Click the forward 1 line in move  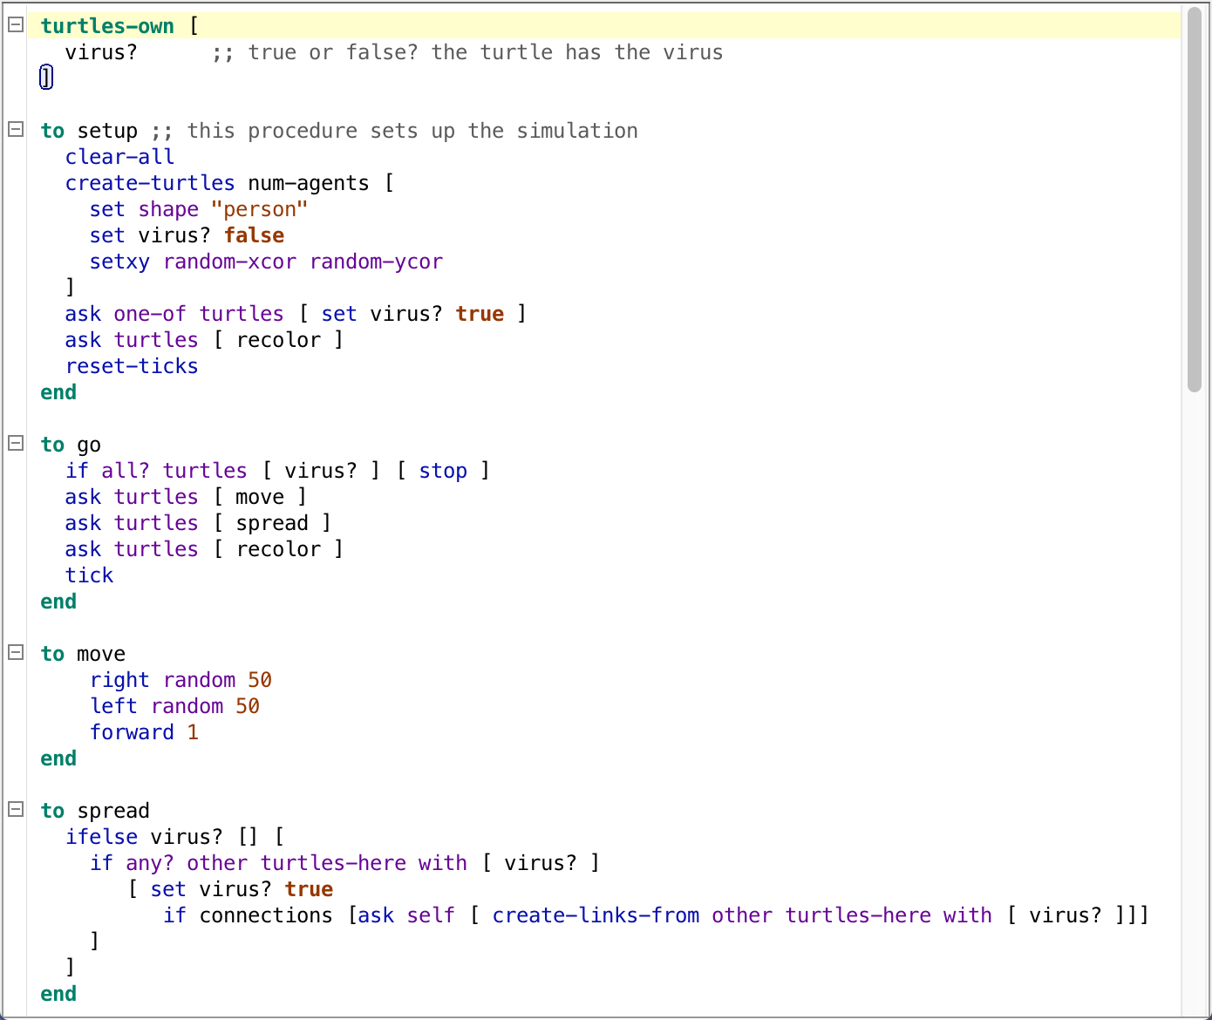(x=144, y=731)
